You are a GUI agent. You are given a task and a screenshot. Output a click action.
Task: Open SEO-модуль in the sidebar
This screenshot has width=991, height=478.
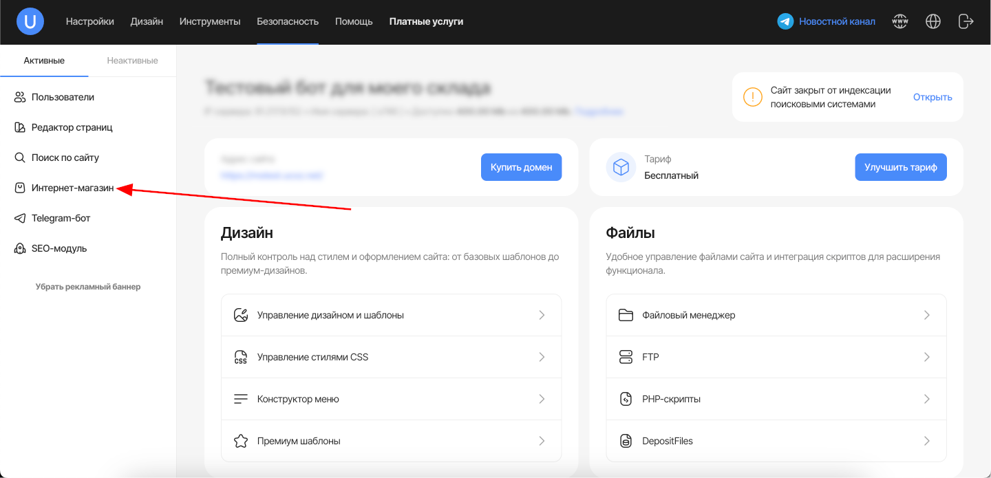58,248
